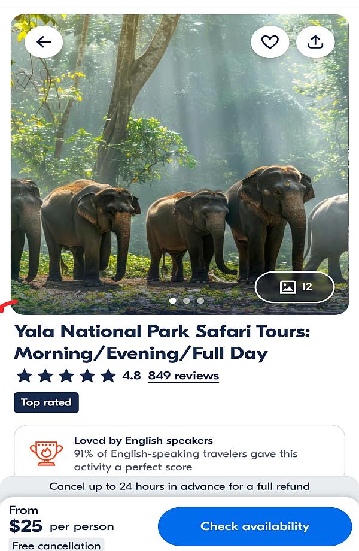
Task: Select the Loved by English speakers heading
Action: coord(143,440)
